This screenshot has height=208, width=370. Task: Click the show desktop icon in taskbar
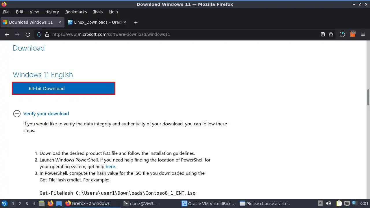pyautogui.click(x=59, y=203)
